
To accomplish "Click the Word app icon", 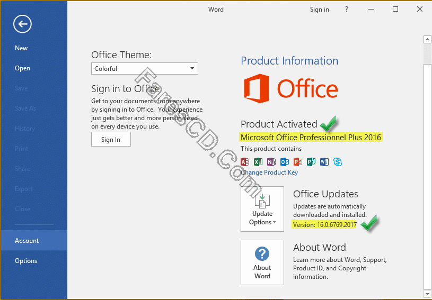I will click(324, 162).
